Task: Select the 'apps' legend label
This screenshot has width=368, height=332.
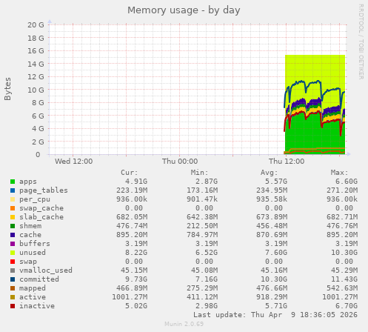Action: [x=28, y=182]
